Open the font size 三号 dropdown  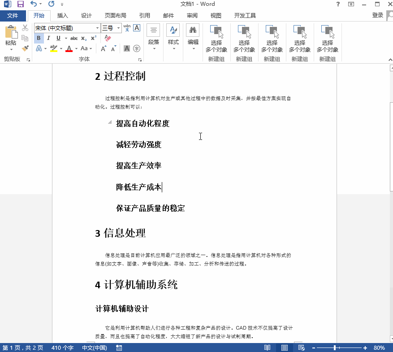pos(119,28)
